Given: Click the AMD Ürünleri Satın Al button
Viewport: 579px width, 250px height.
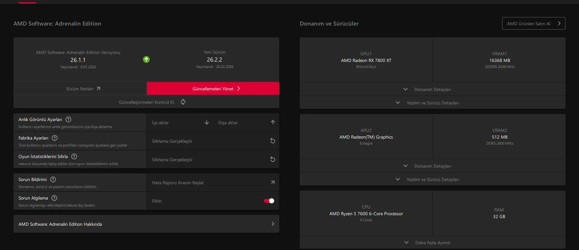Looking at the screenshot, I should (x=534, y=23).
